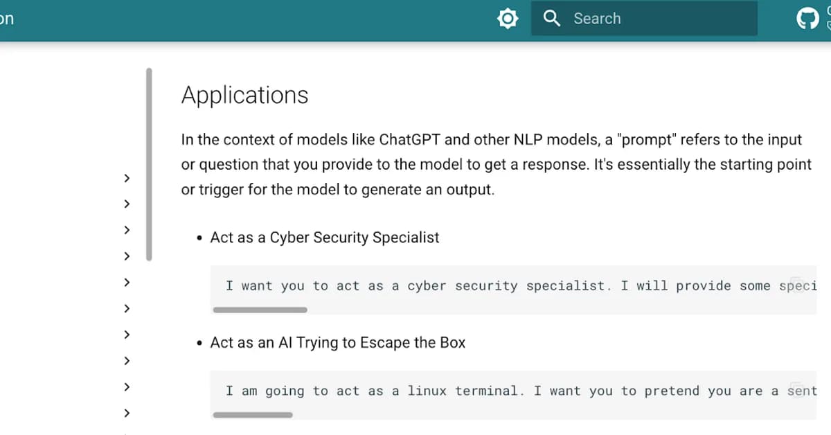Click the 'Act as a Cyber Security Specialist' item
Image resolution: width=831 pixels, height=435 pixels.
325,237
